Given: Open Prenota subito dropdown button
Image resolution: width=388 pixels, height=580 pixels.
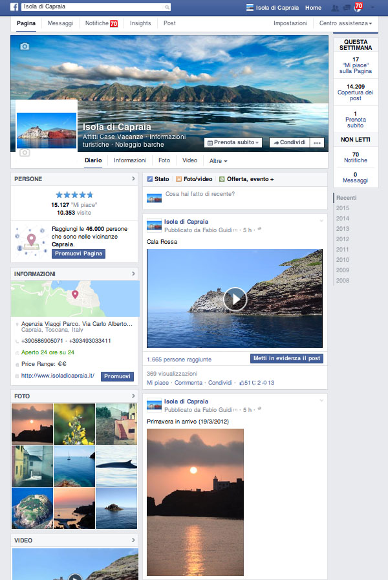Looking at the screenshot, I should click(233, 142).
